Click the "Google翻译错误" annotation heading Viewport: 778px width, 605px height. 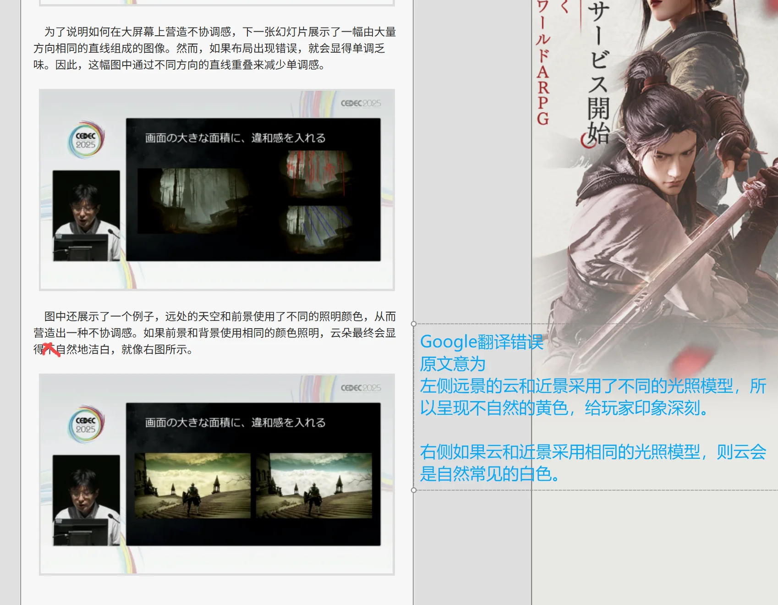pyautogui.click(x=482, y=342)
